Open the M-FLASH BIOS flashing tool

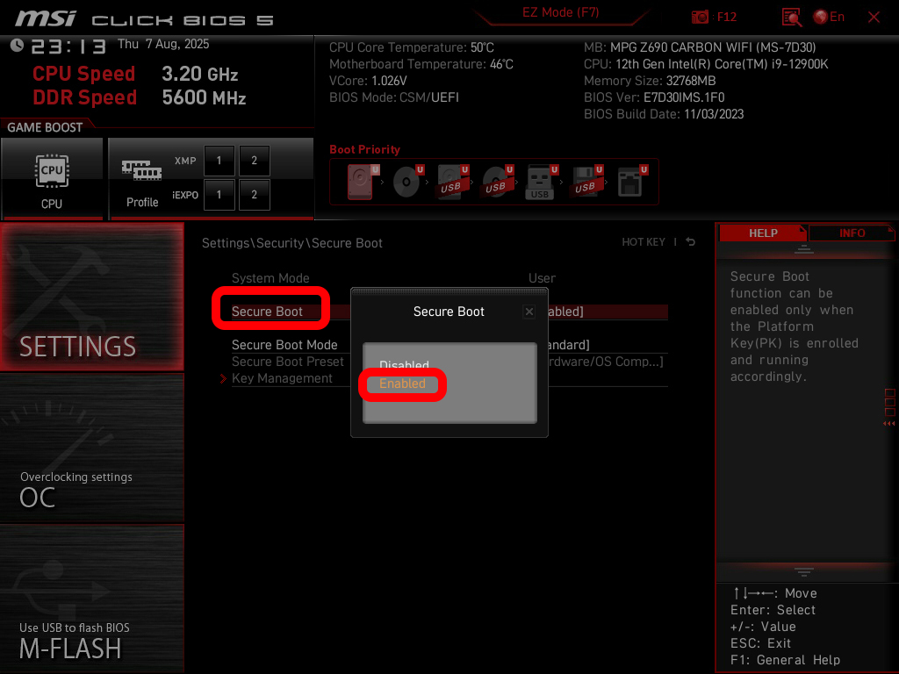91,614
